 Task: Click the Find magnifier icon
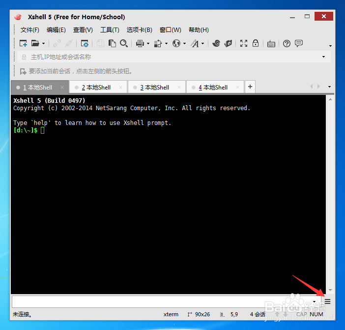[x=124, y=43]
